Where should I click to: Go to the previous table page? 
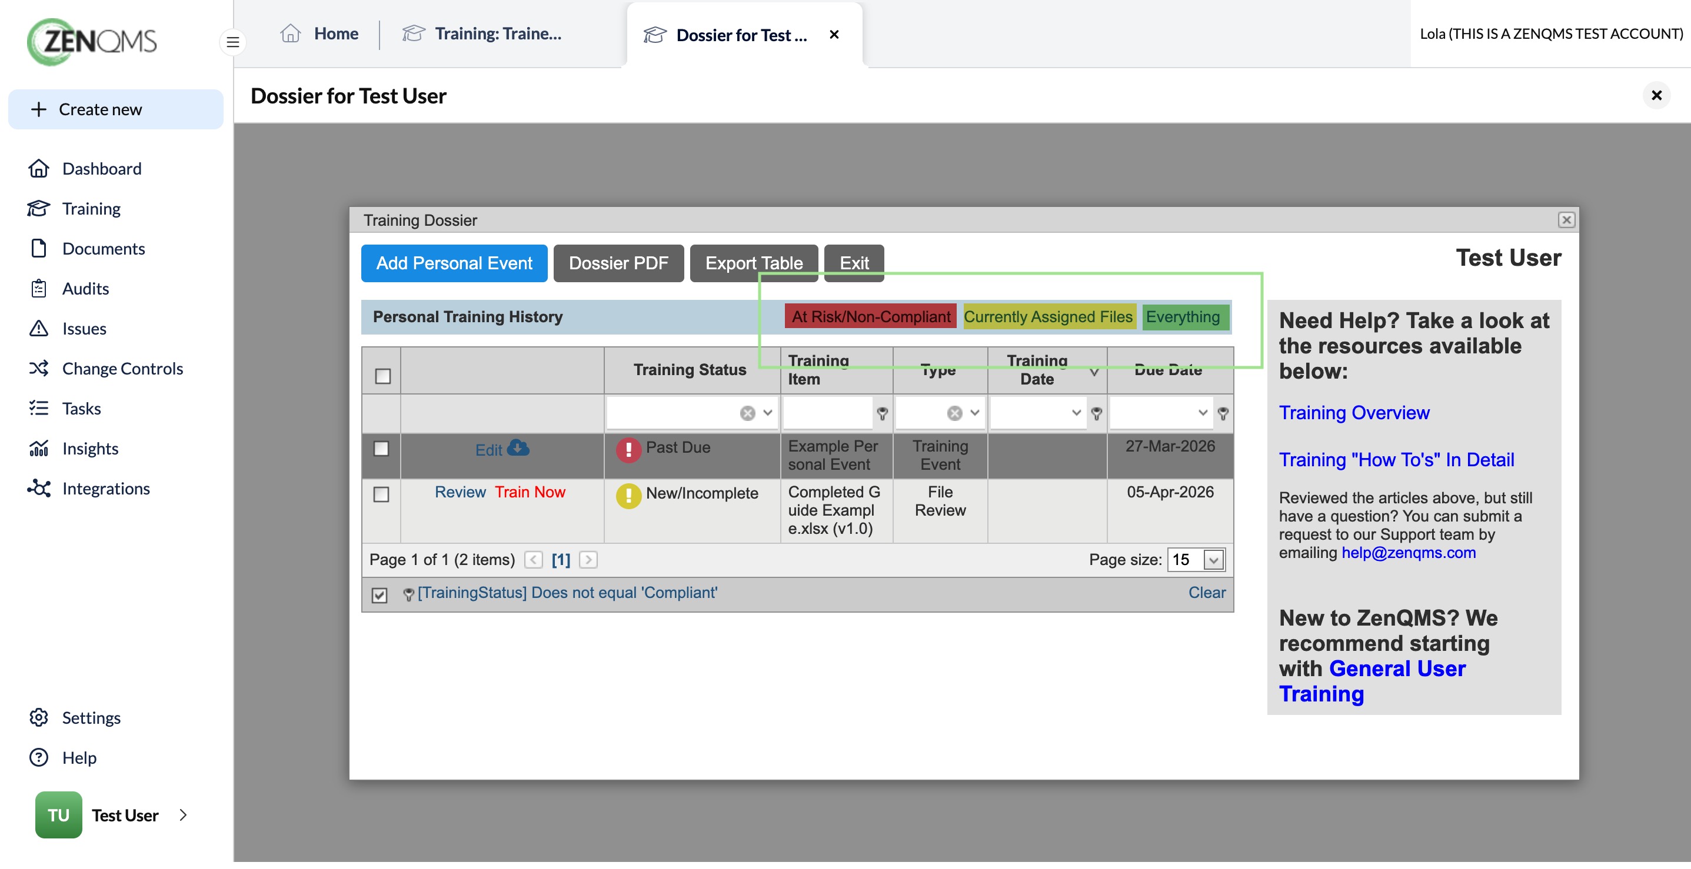click(x=534, y=560)
